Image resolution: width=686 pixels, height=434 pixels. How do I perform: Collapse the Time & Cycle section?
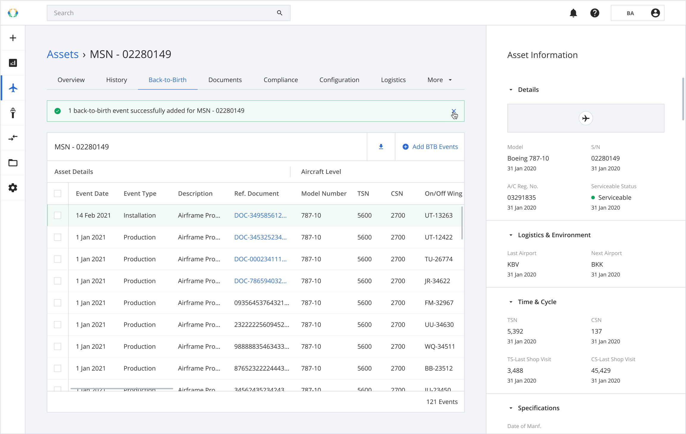click(x=511, y=302)
